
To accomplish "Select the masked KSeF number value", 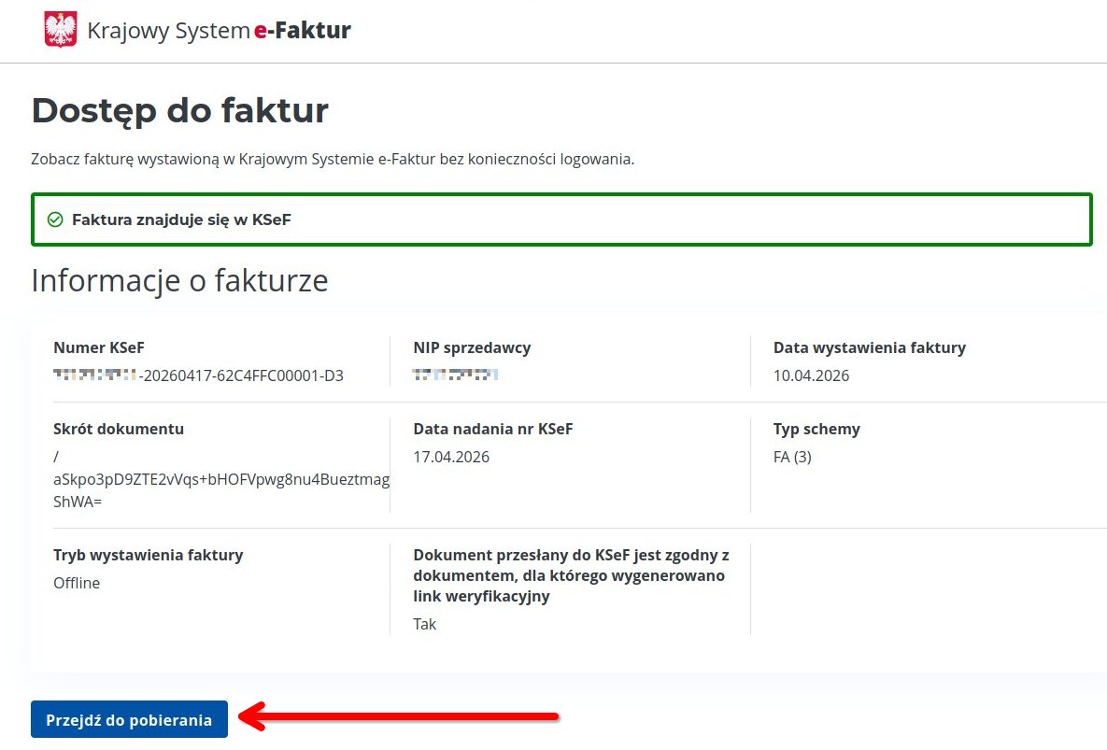I will coord(200,375).
